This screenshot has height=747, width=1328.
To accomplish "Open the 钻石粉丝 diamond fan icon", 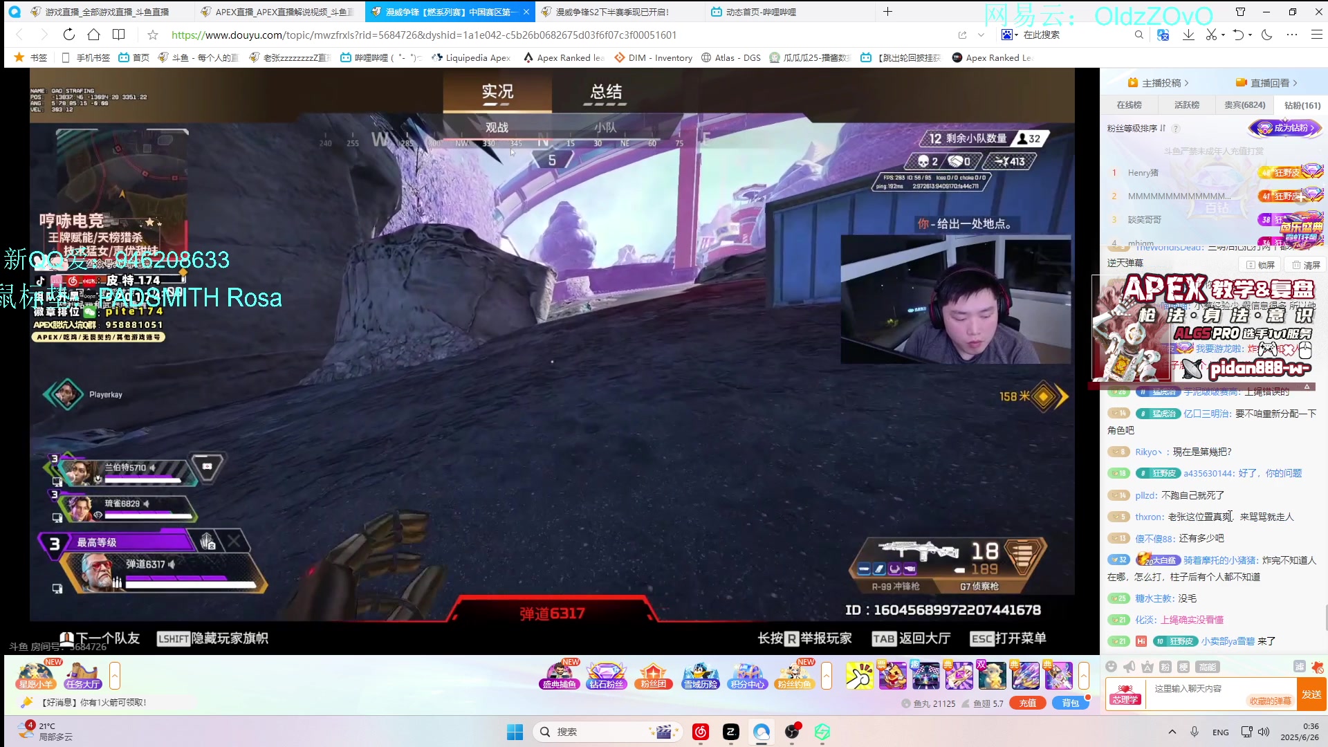I will pos(607,675).
